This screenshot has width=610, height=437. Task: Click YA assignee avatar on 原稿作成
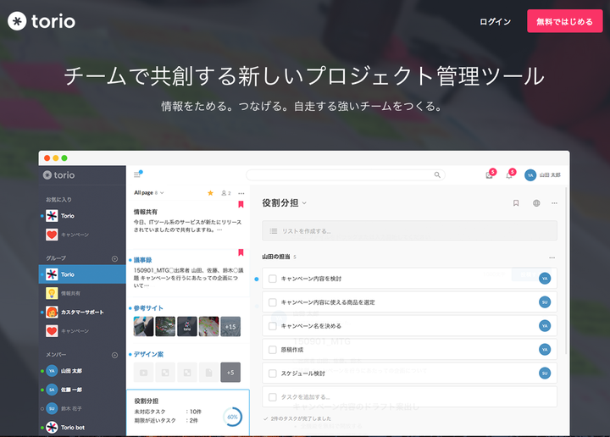(545, 350)
